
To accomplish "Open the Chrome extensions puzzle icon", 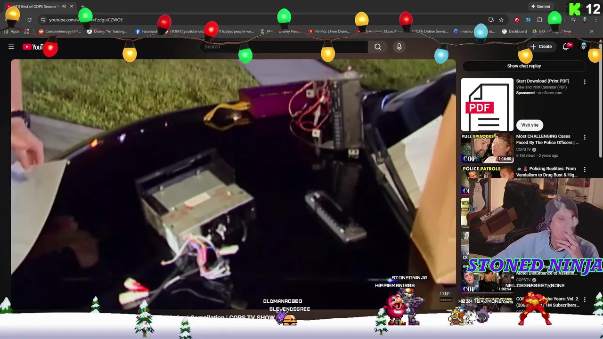I will pos(540,20).
